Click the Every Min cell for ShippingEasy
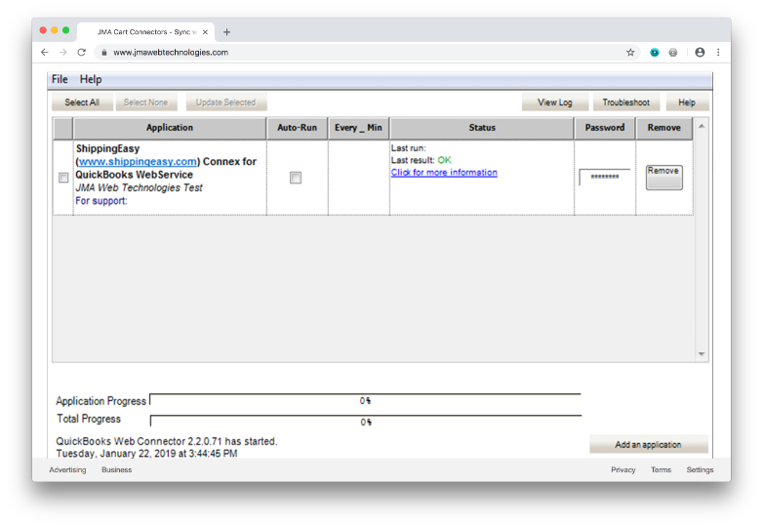Screen dimensions: 763x527 click(x=359, y=178)
